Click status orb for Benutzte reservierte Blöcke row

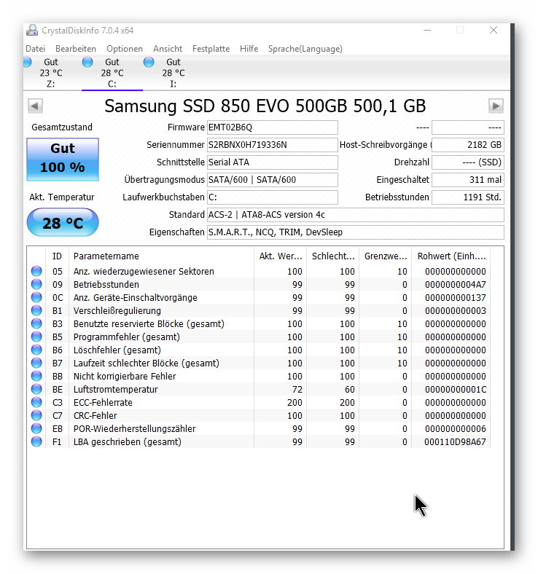[36, 323]
